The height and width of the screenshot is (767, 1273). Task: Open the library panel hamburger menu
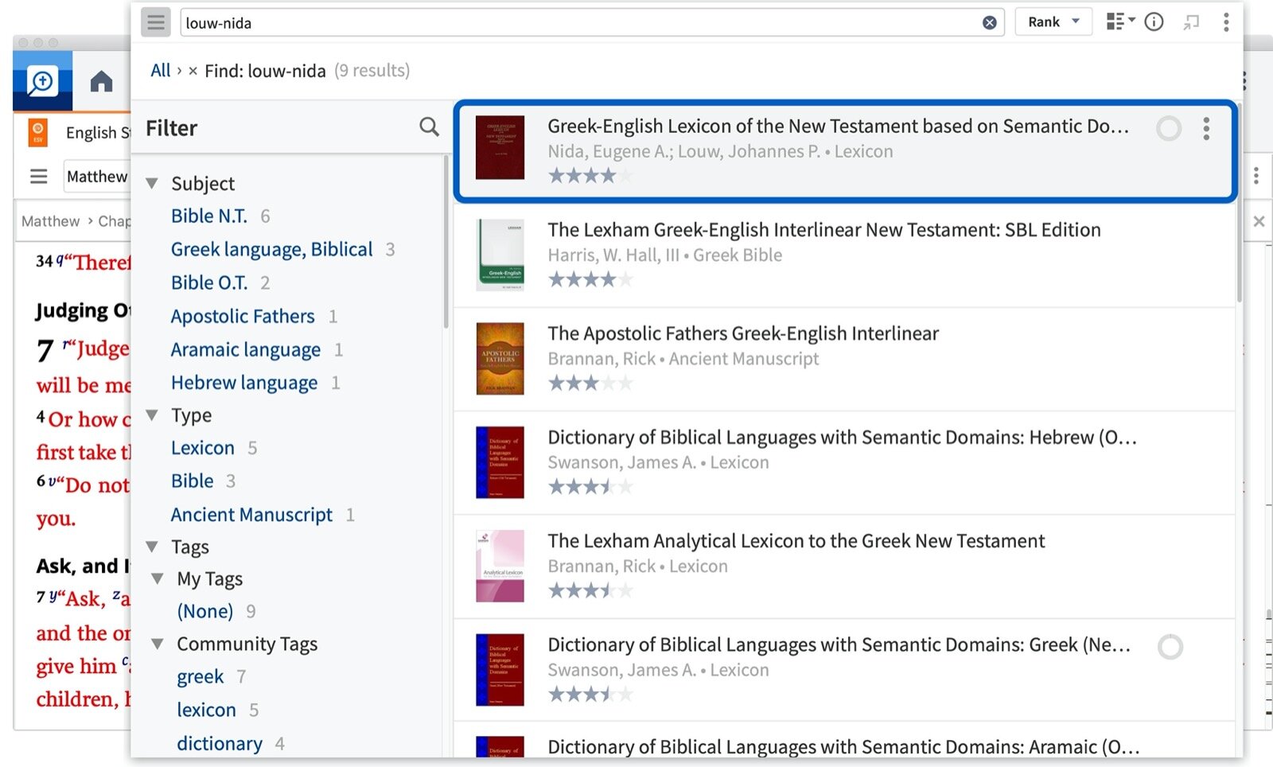pyautogui.click(x=156, y=22)
